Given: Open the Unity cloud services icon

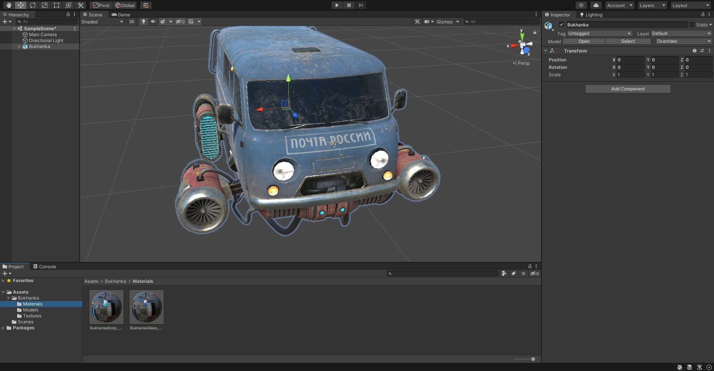Looking at the screenshot, I should click(596, 5).
